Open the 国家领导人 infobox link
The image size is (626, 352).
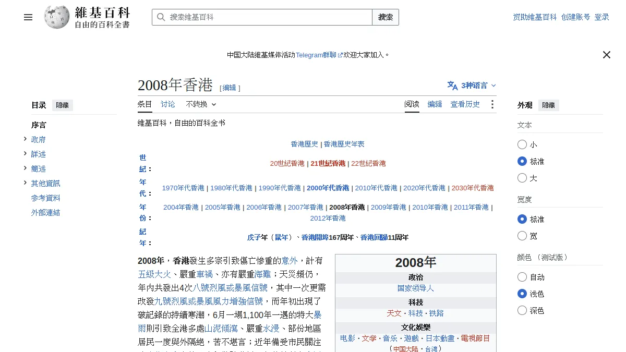tap(416, 288)
